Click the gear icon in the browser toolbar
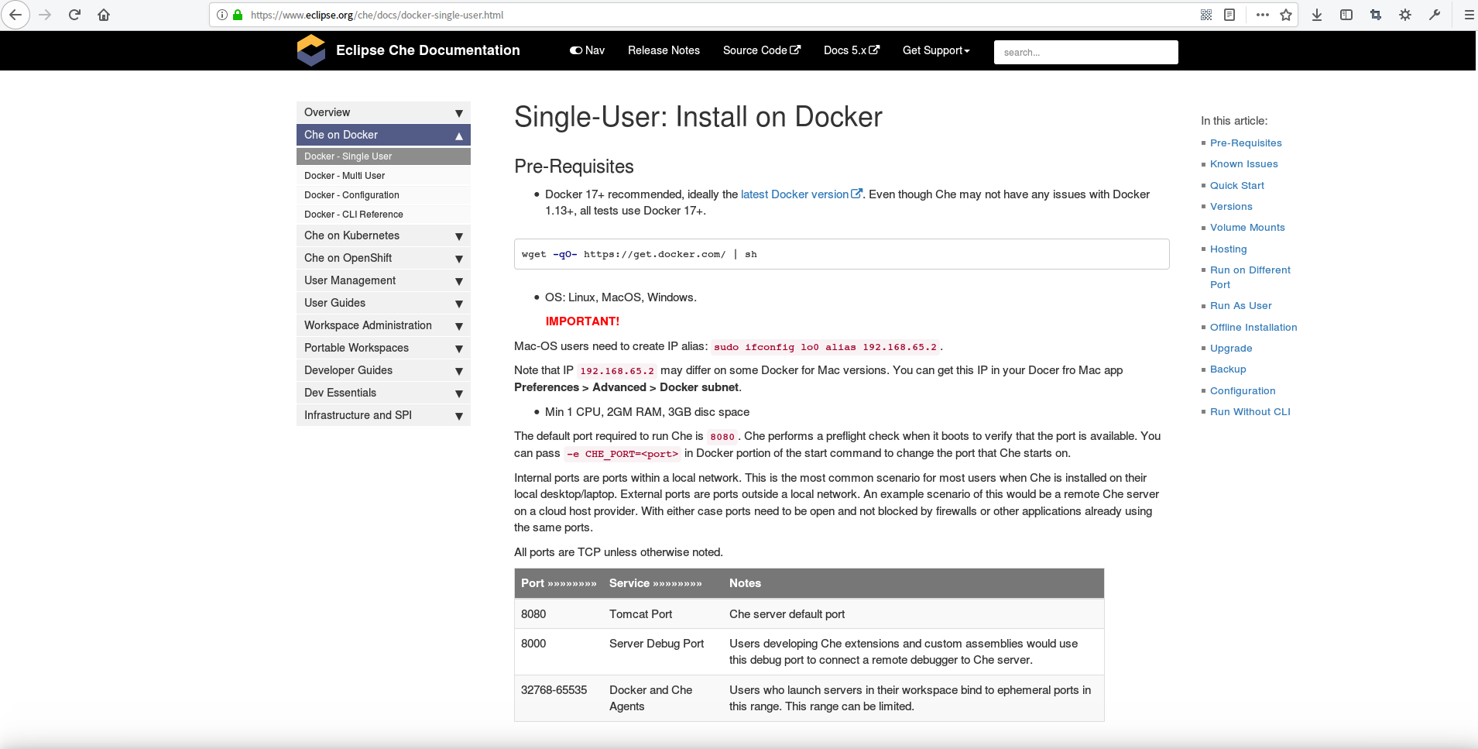The image size is (1478, 749). [x=1405, y=15]
